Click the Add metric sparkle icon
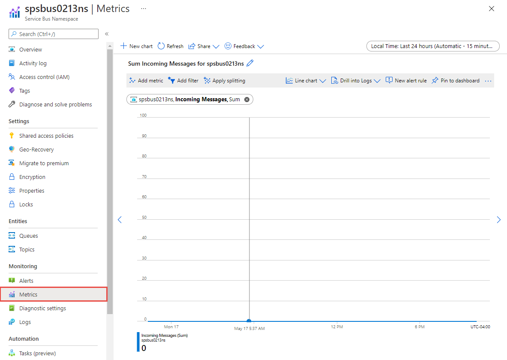The height and width of the screenshot is (360, 507). coord(132,80)
